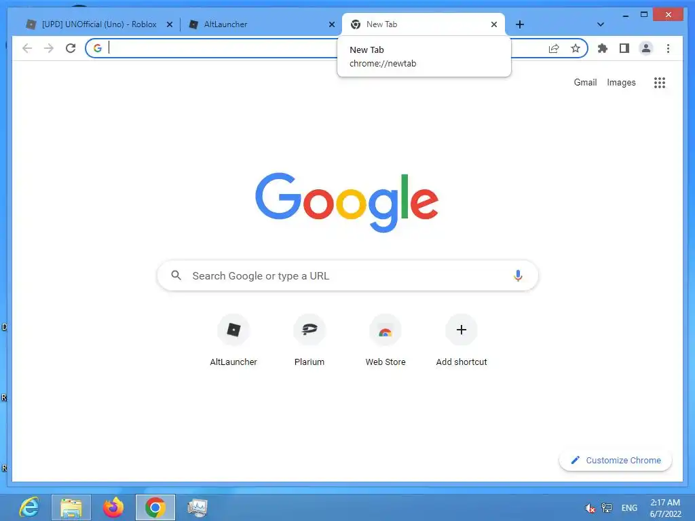Click the Google icon in address bar

coord(98,48)
